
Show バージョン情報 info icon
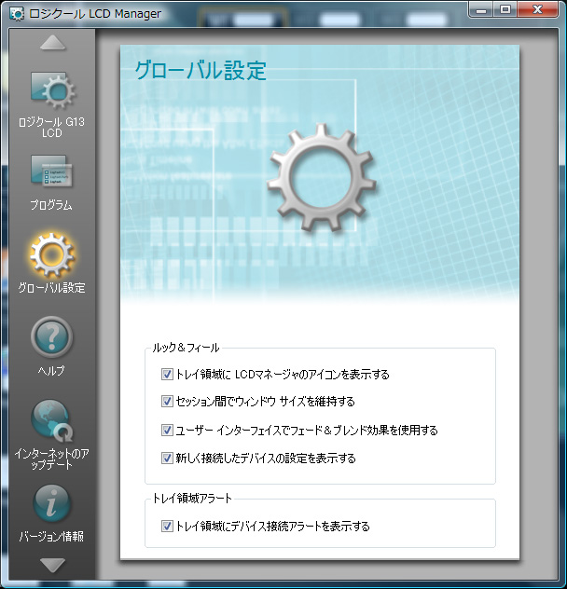(51, 503)
